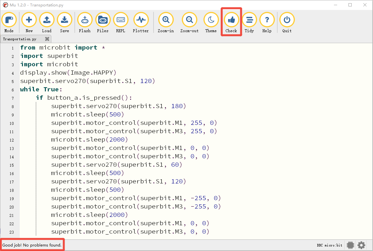Click 'if button_a.is_pressed():' line

click(84, 98)
